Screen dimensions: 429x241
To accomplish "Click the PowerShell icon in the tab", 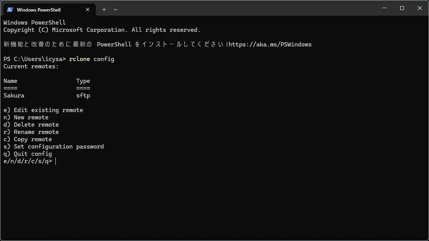I will pos(10,10).
